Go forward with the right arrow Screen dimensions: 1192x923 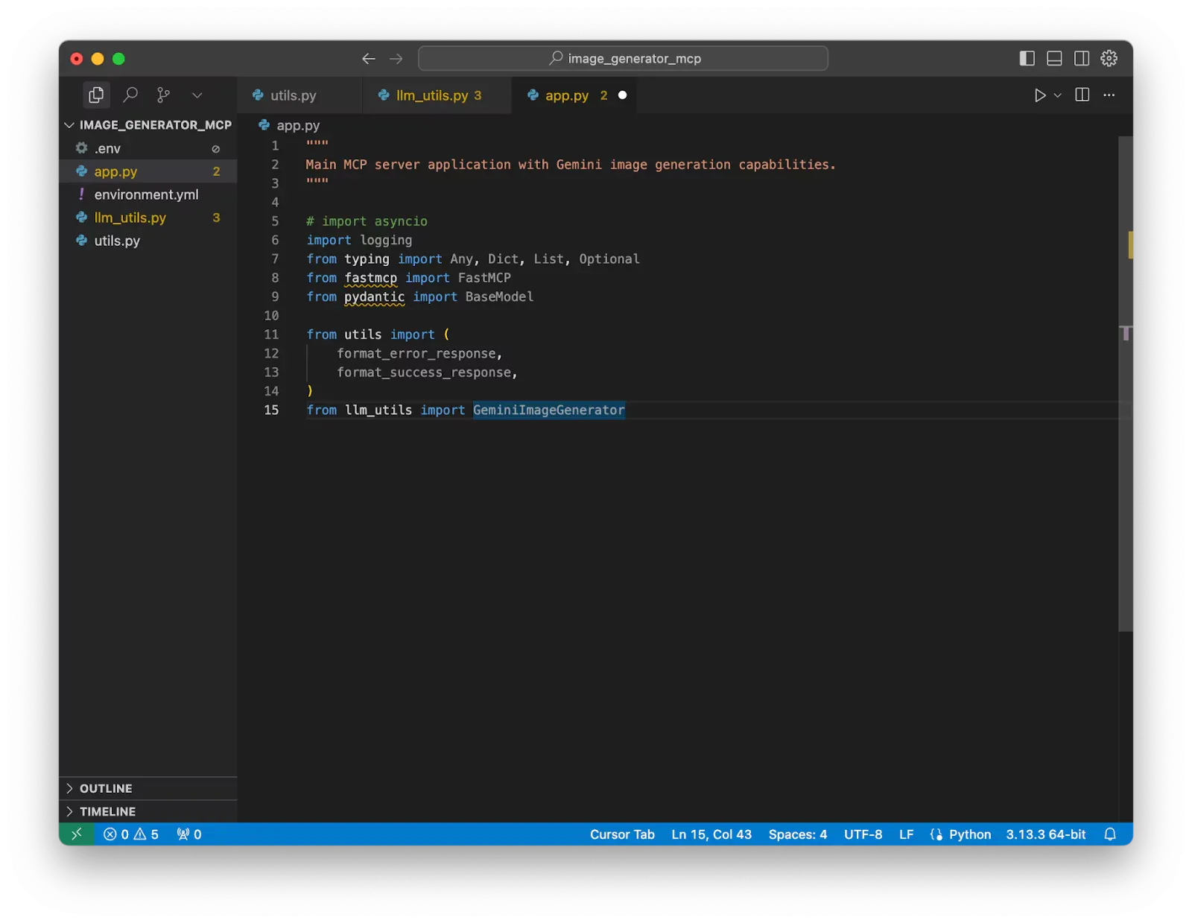coord(396,59)
